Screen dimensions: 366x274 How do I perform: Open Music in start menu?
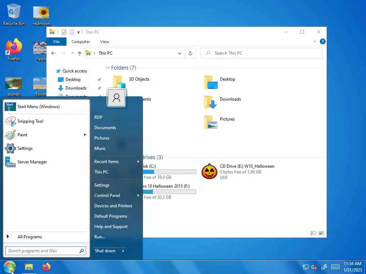pos(100,148)
